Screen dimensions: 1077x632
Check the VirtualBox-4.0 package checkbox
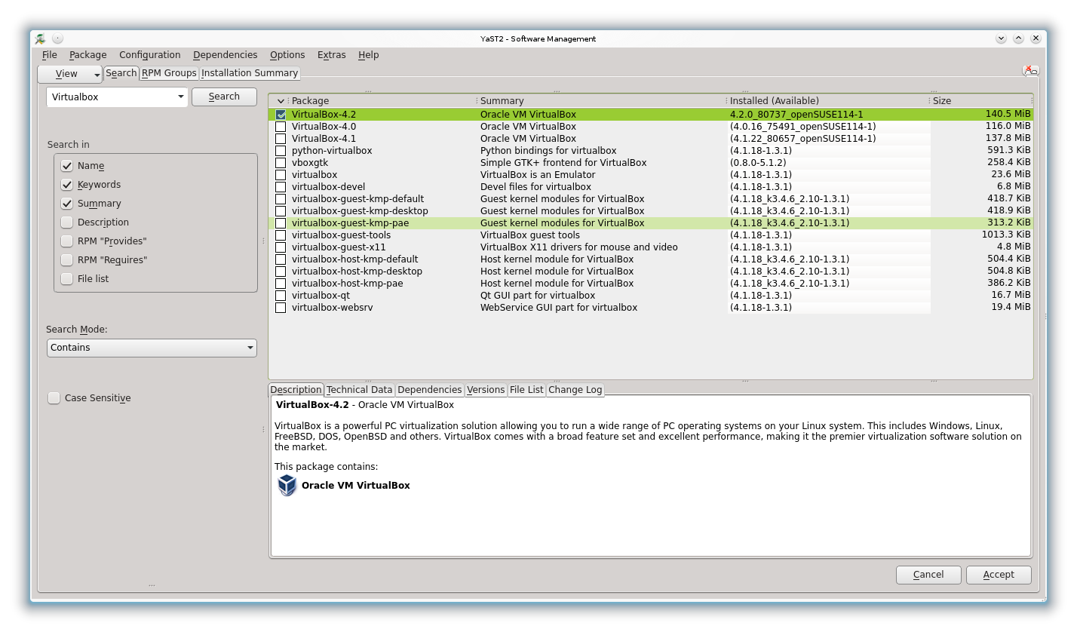[281, 127]
